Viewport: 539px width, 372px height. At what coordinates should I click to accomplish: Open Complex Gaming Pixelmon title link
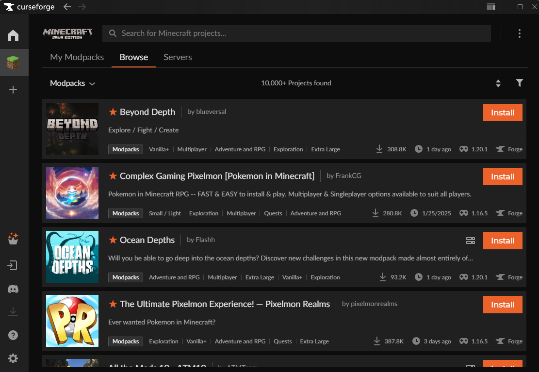point(217,176)
